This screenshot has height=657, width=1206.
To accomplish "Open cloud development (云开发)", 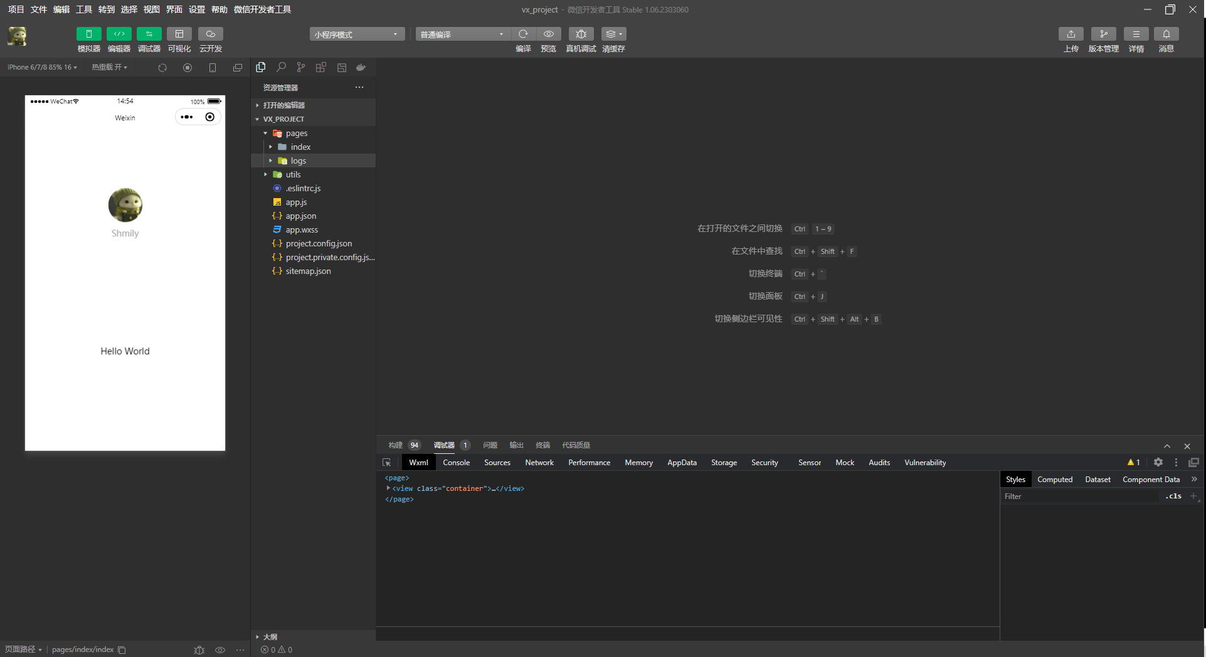I will click(x=211, y=34).
